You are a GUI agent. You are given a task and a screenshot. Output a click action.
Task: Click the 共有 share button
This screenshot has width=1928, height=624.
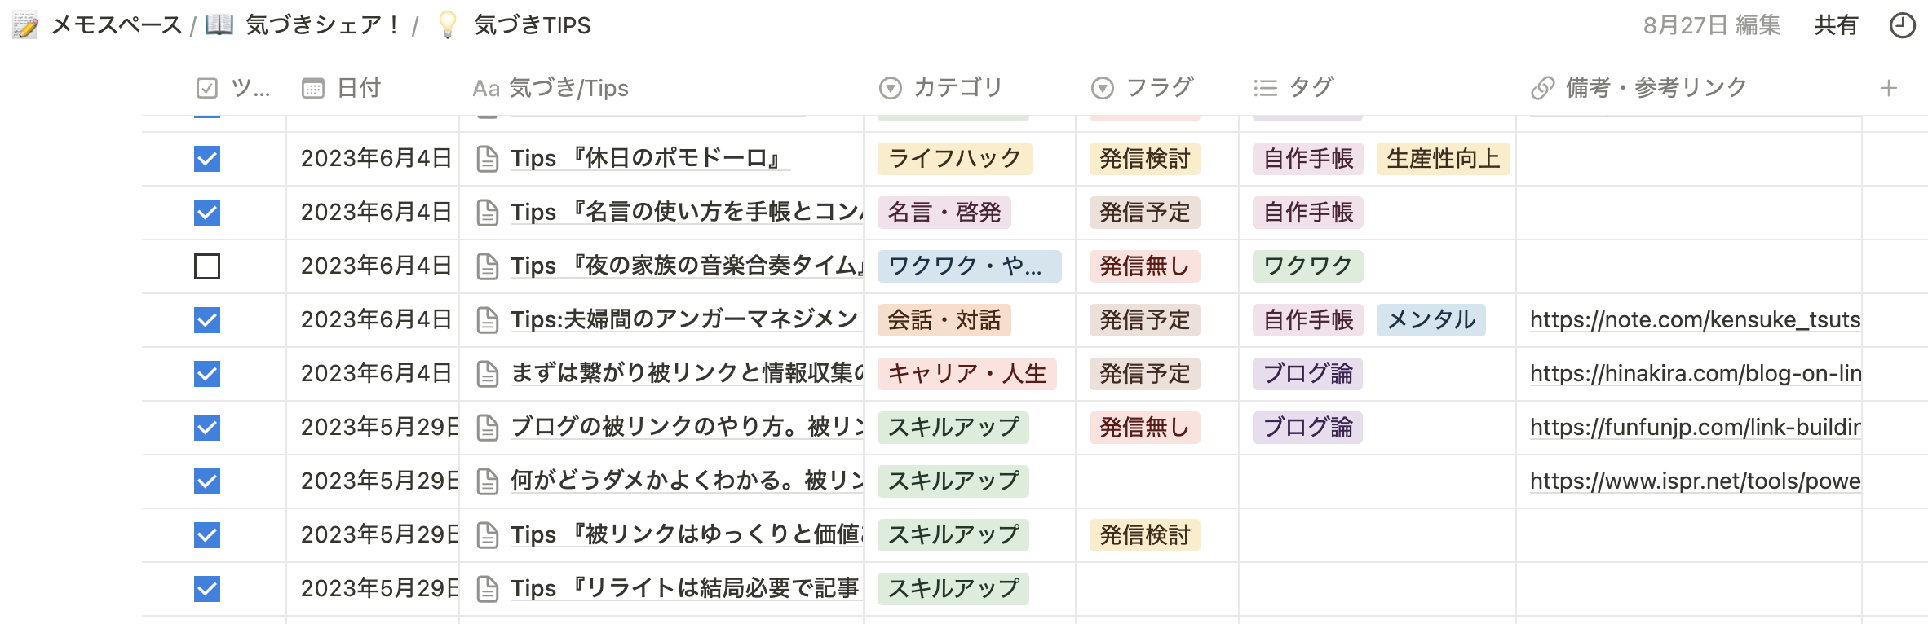tap(1835, 25)
